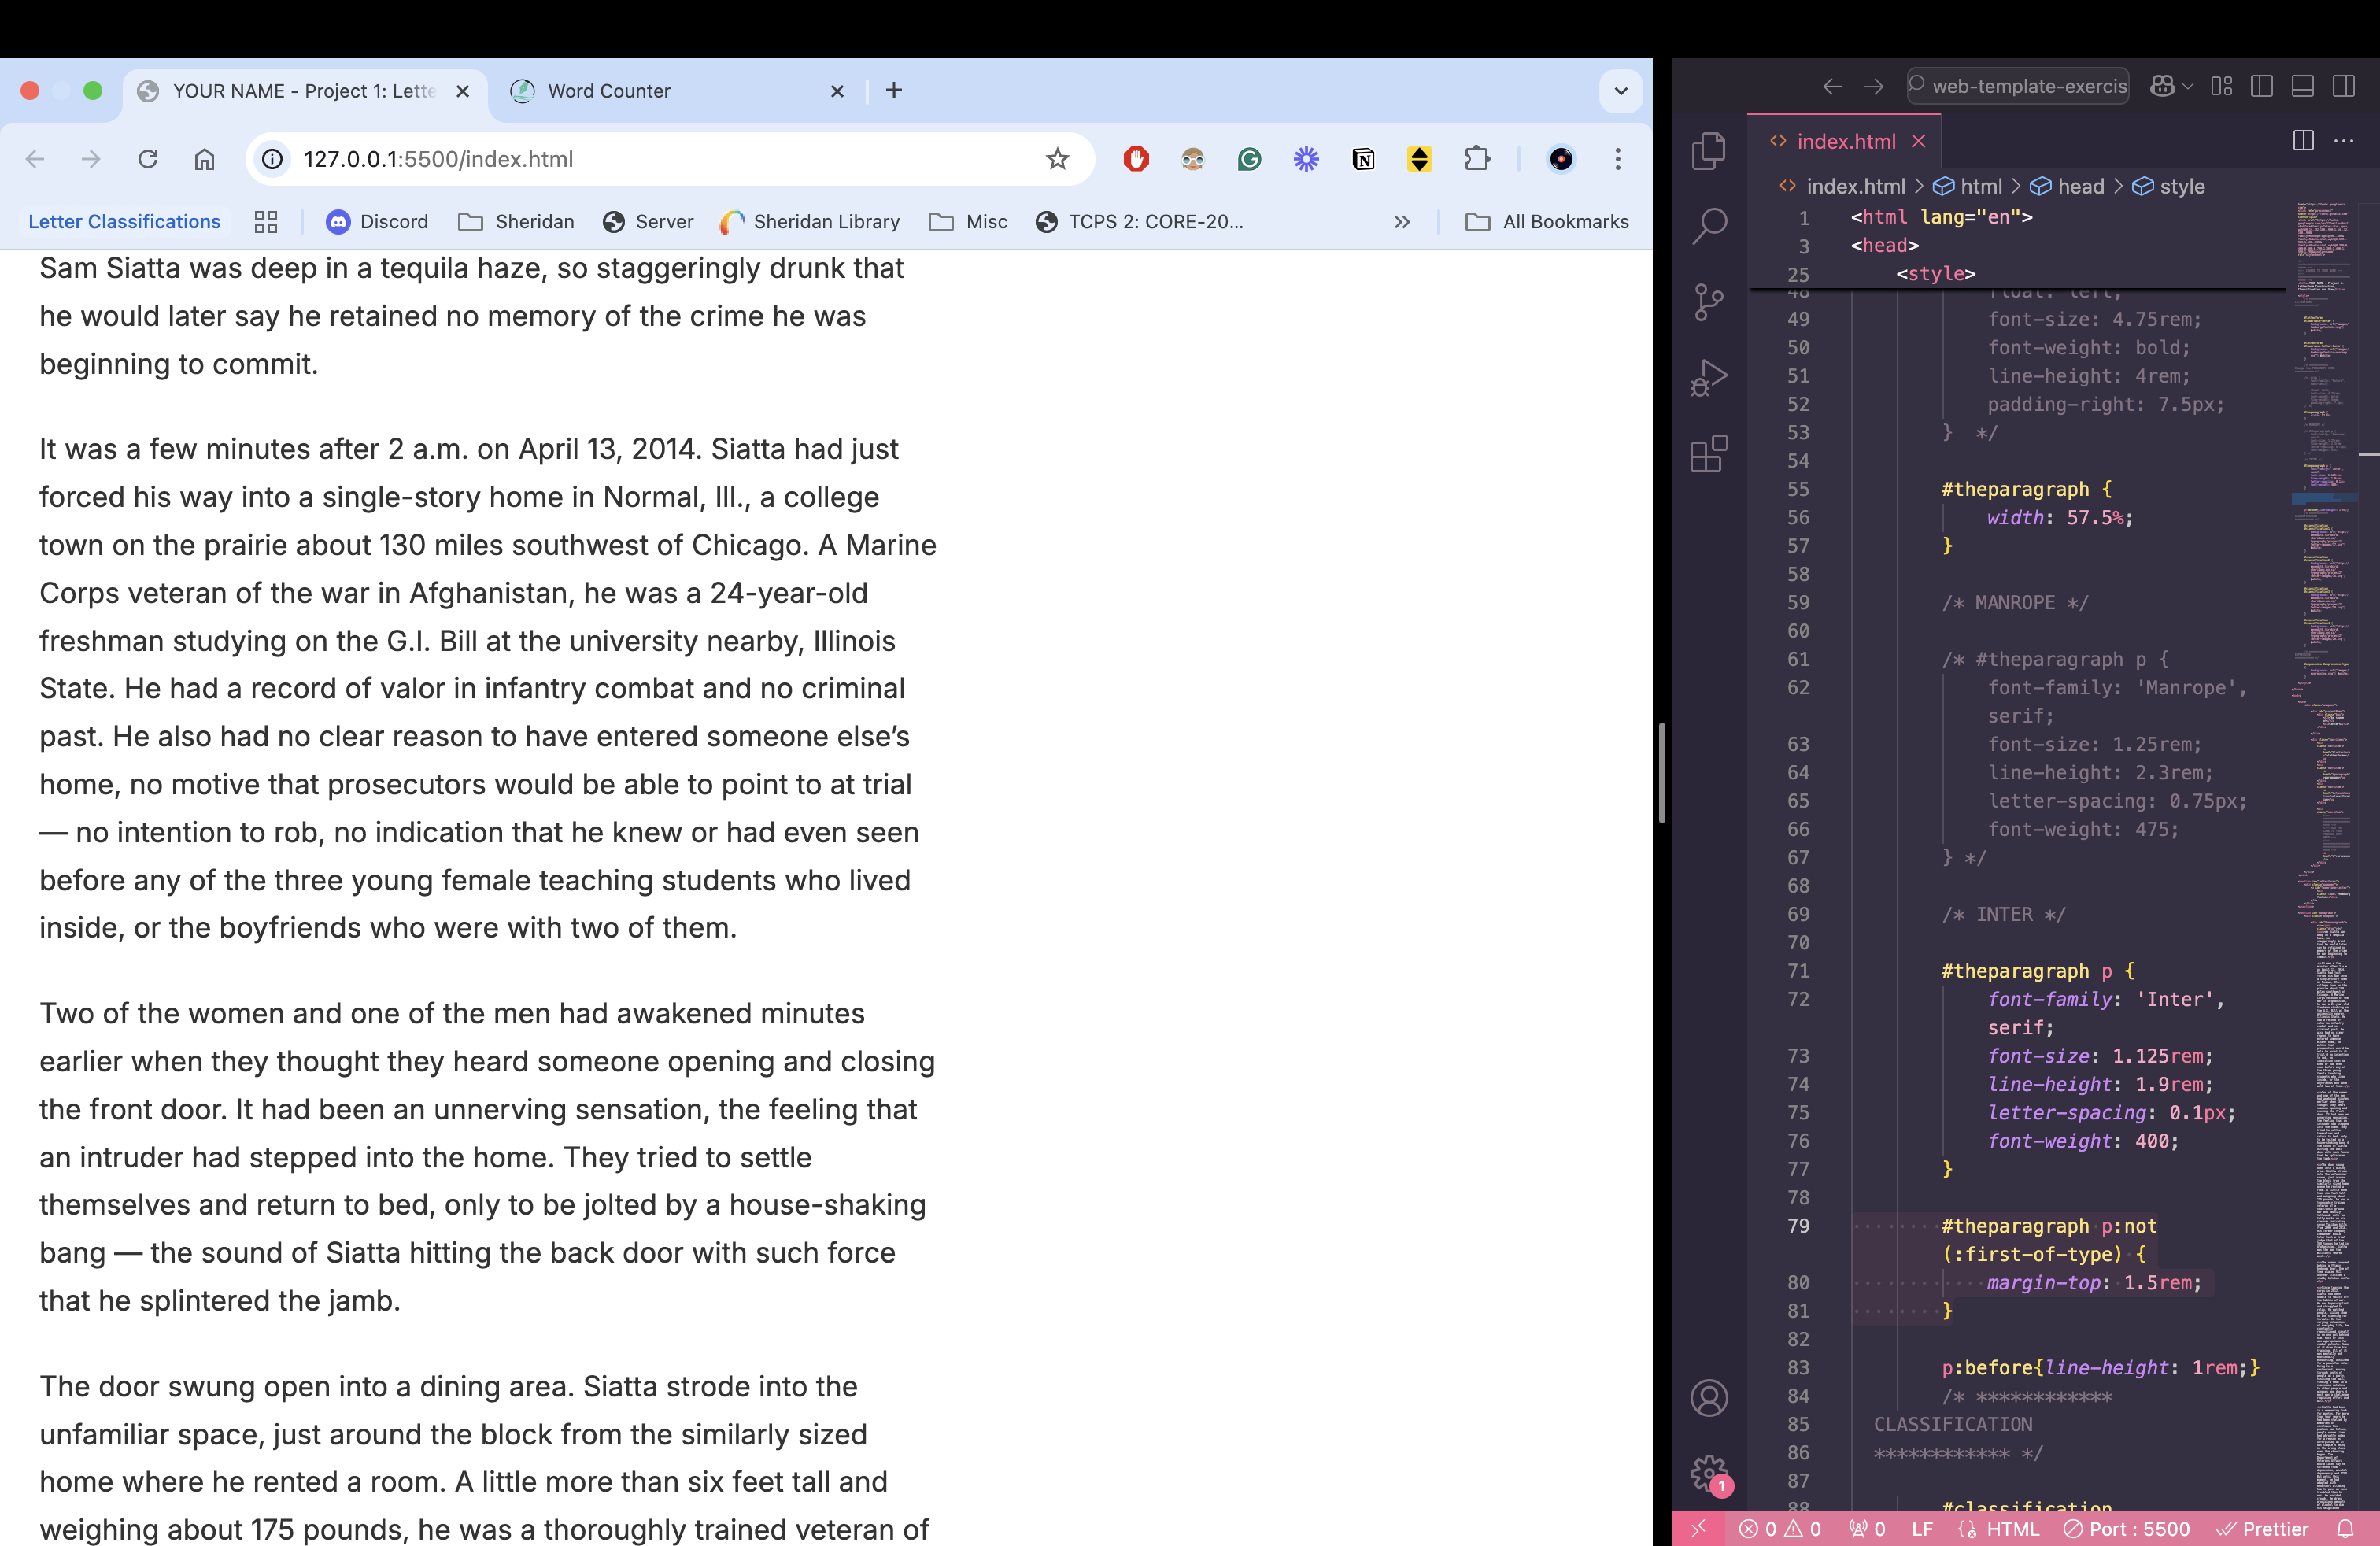Open the Search view in the activity bar
Screen dimensions: 2380x1546
[x=1710, y=226]
